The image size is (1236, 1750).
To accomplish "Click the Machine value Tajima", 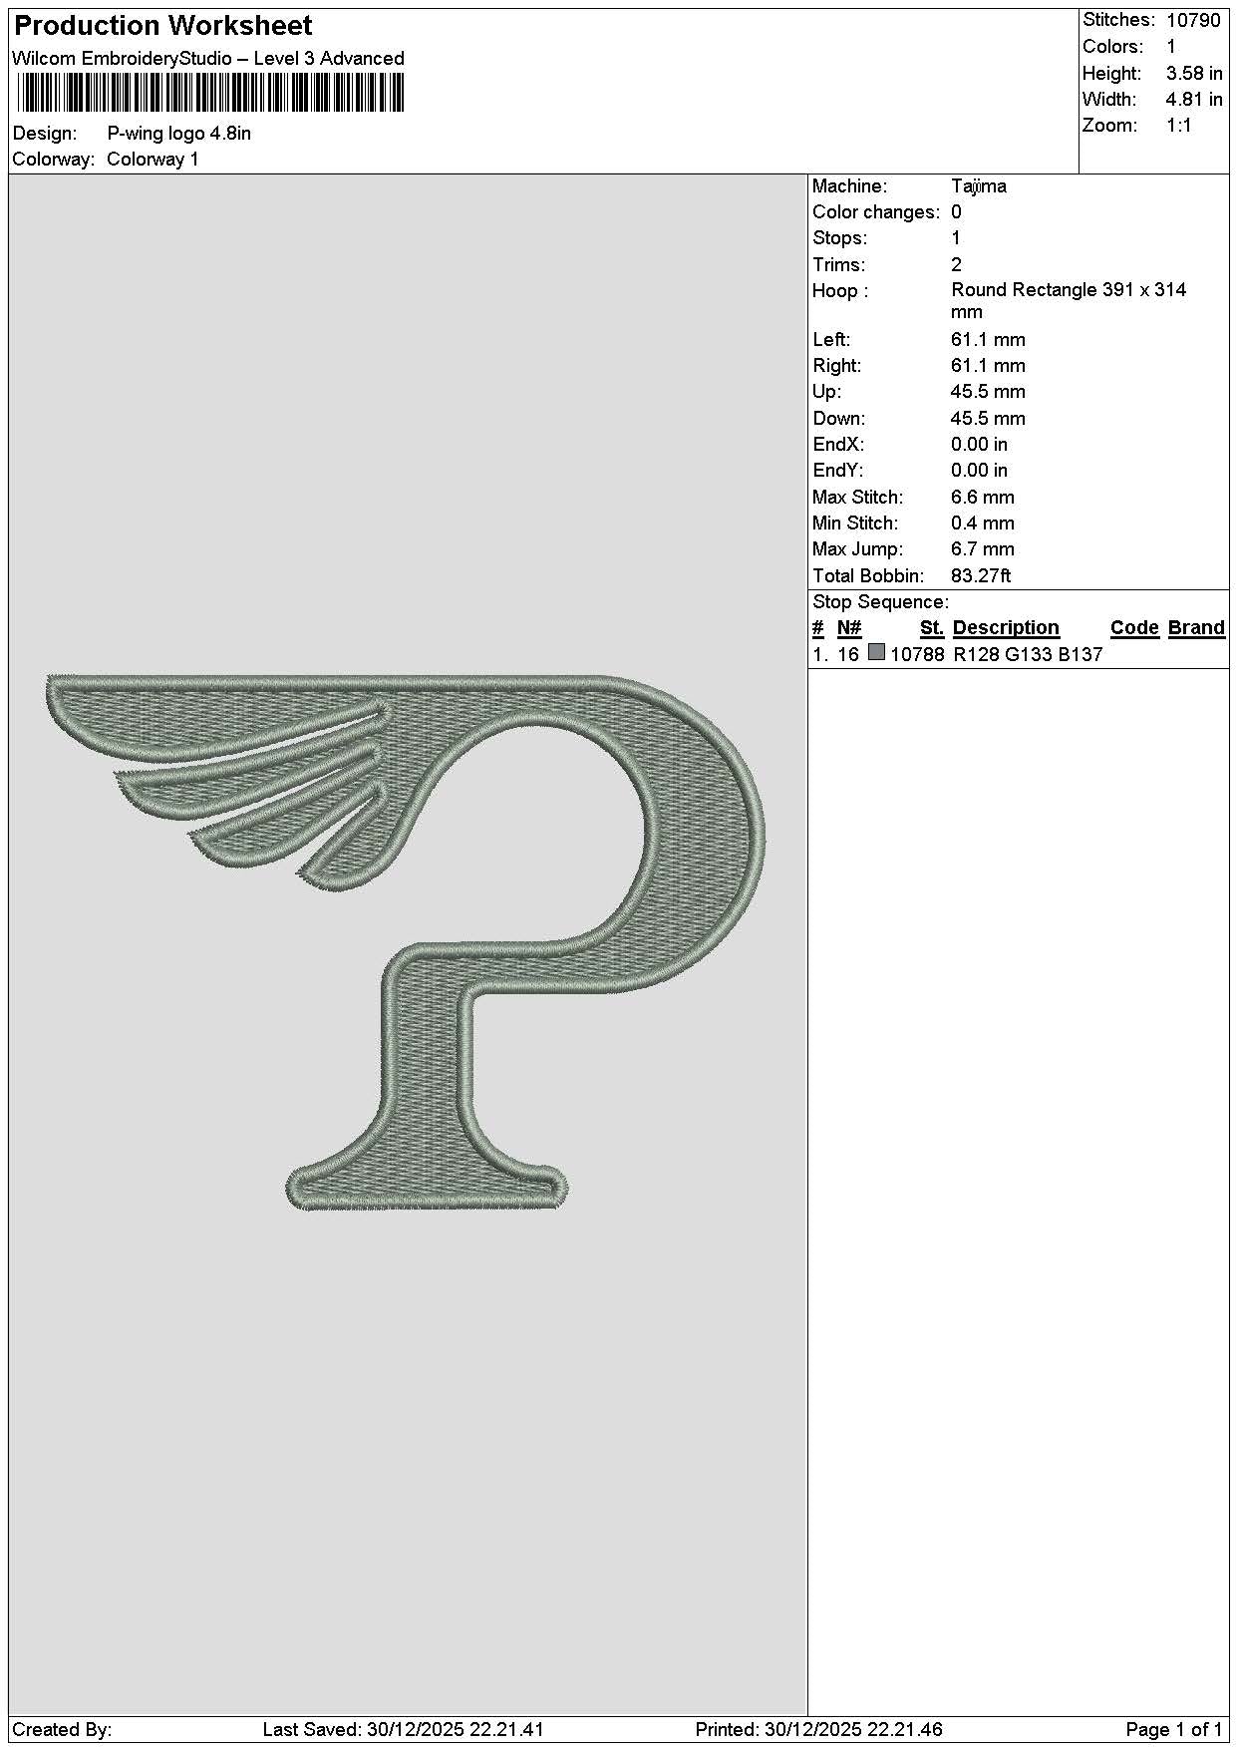I will point(979,186).
